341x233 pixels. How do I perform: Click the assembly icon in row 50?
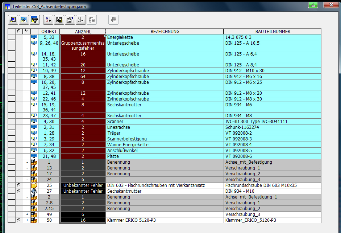coord(34,220)
